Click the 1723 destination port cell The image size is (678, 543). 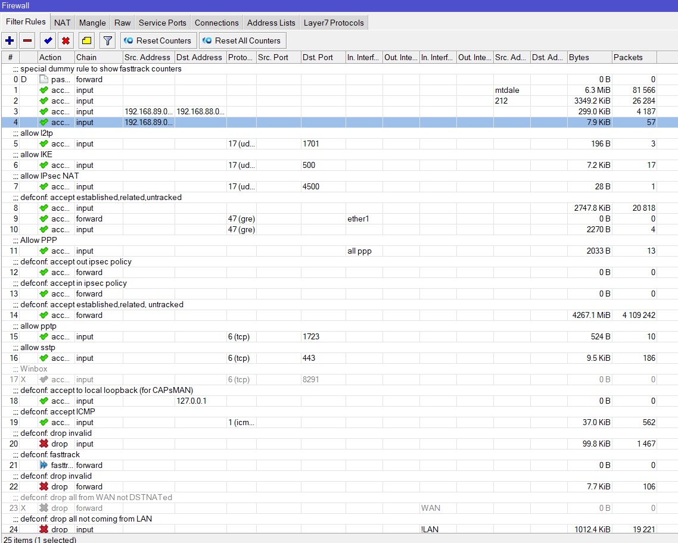coord(323,336)
